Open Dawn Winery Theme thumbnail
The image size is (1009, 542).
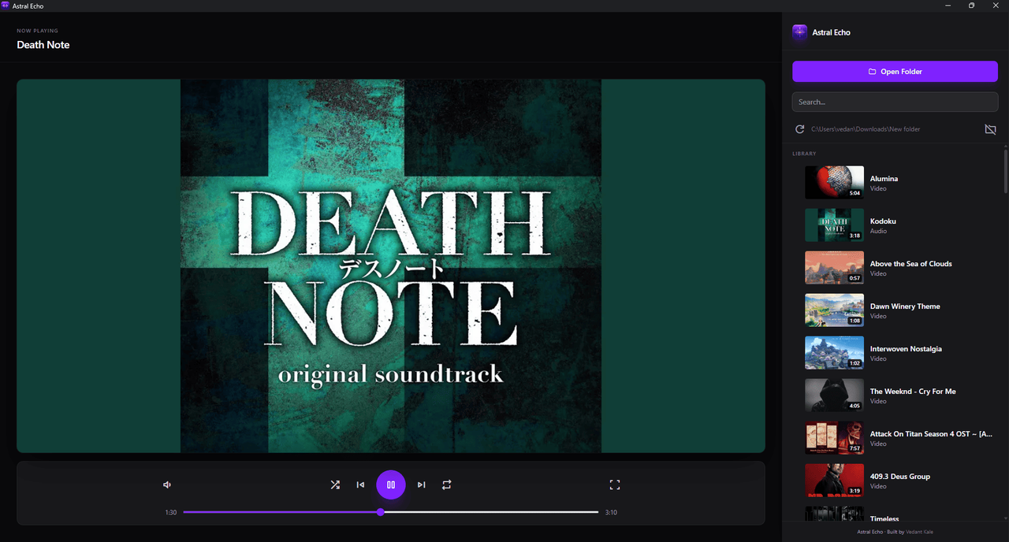point(834,310)
